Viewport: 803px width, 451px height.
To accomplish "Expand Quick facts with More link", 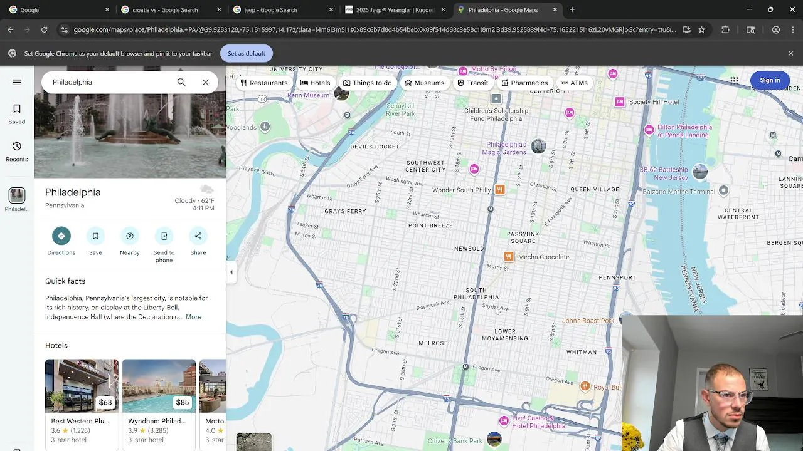I will click(x=193, y=317).
